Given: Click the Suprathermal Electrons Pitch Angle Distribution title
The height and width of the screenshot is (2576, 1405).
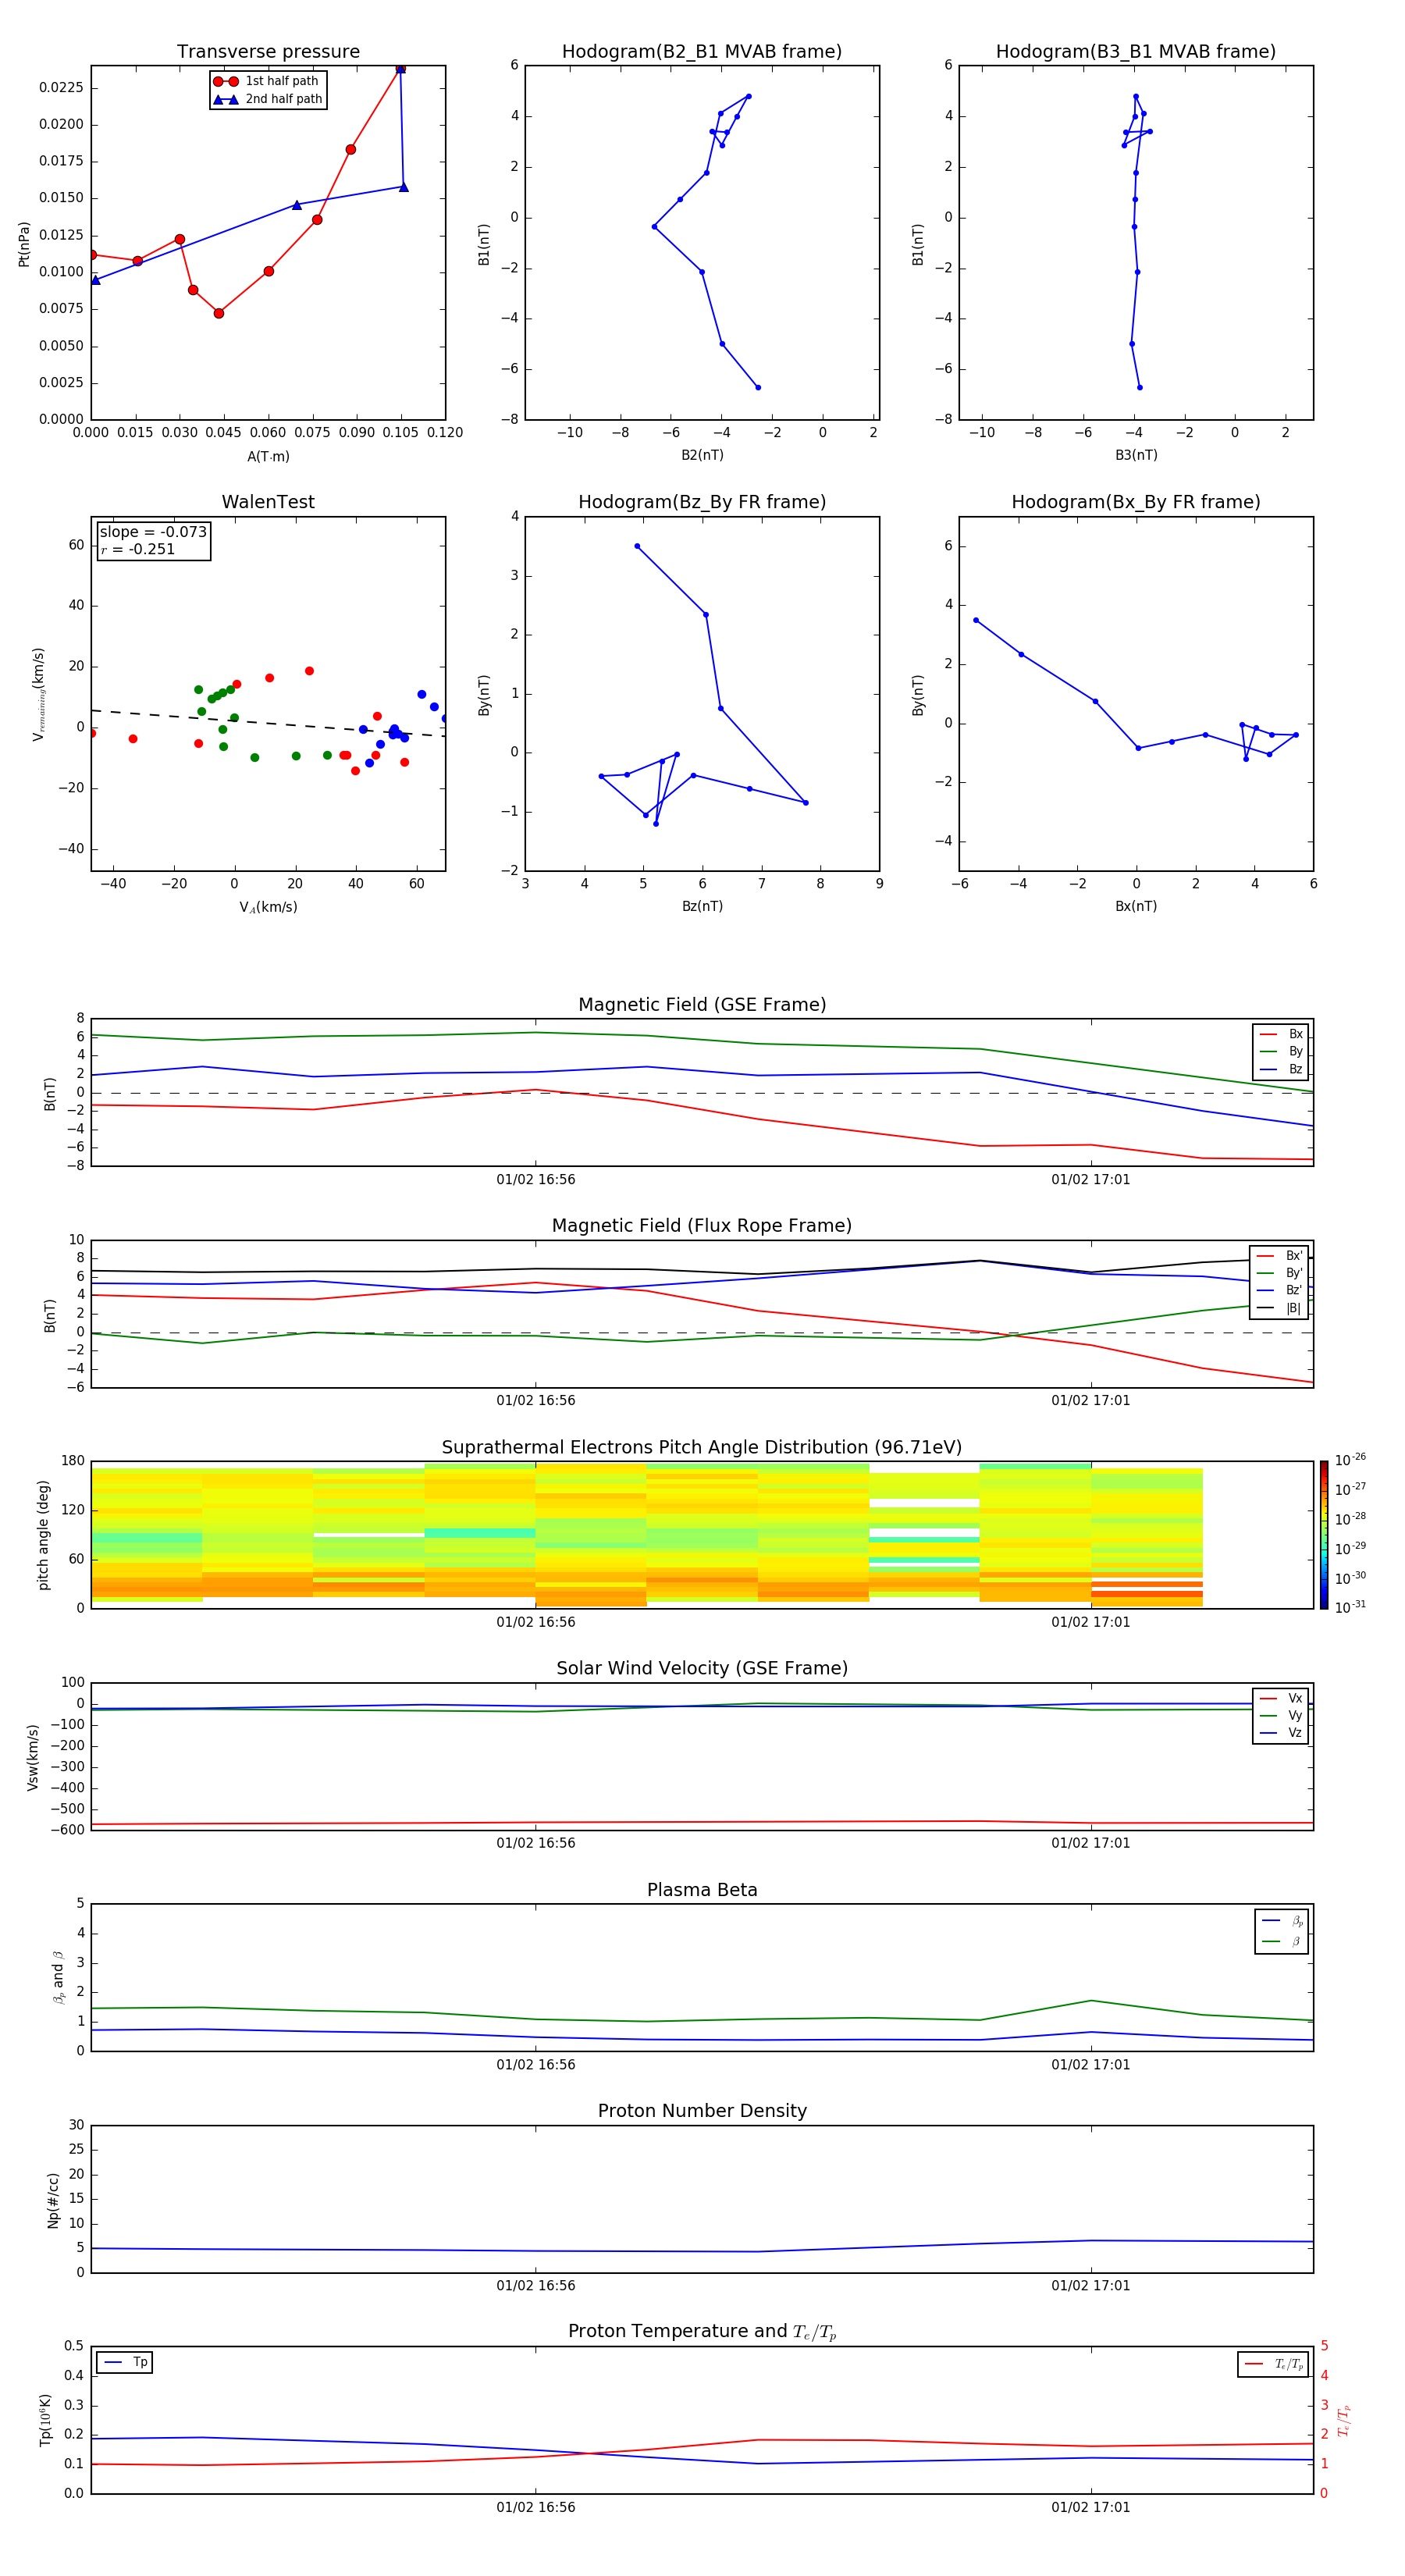Looking at the screenshot, I should point(702,1447).
